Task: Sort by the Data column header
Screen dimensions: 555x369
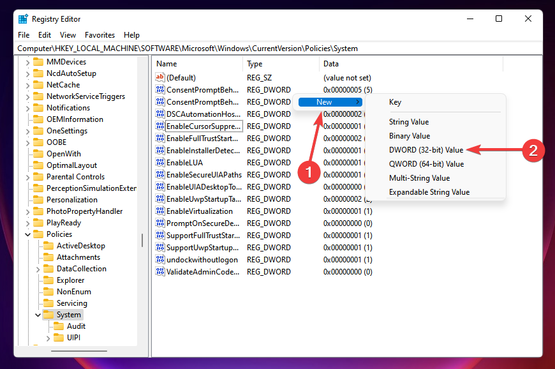Action: pyautogui.click(x=411, y=64)
